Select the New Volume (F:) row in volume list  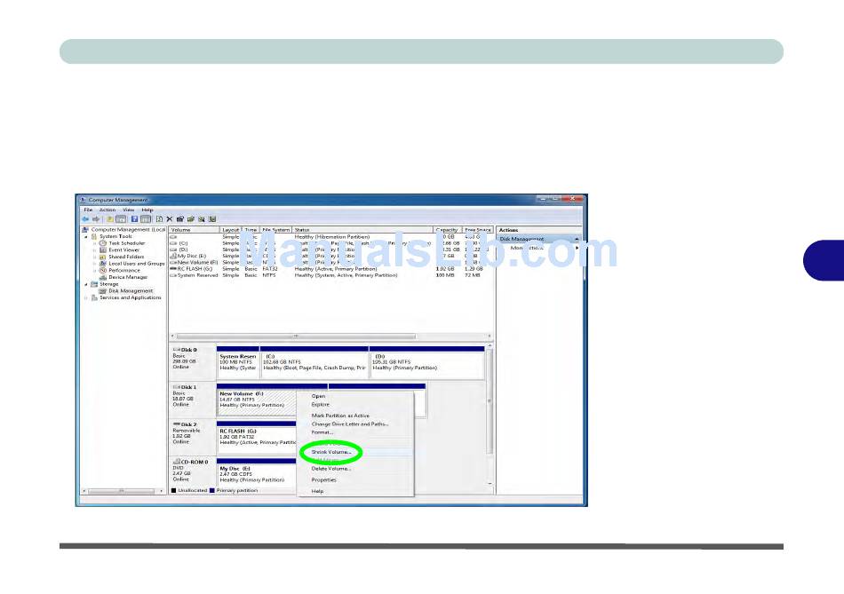331,263
